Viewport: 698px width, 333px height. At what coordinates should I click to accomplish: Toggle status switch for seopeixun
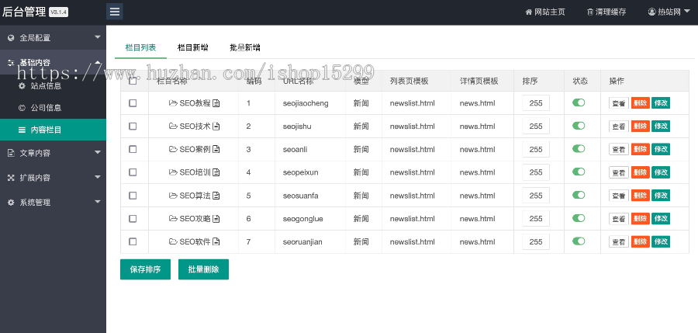[579, 172]
